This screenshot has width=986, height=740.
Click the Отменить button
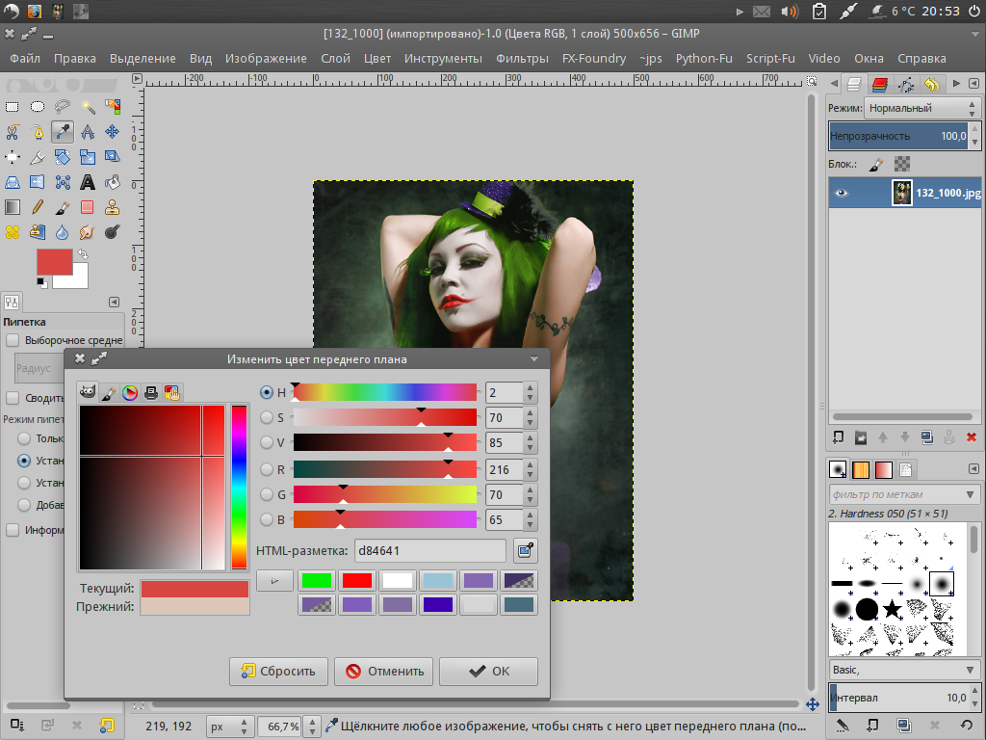(384, 672)
